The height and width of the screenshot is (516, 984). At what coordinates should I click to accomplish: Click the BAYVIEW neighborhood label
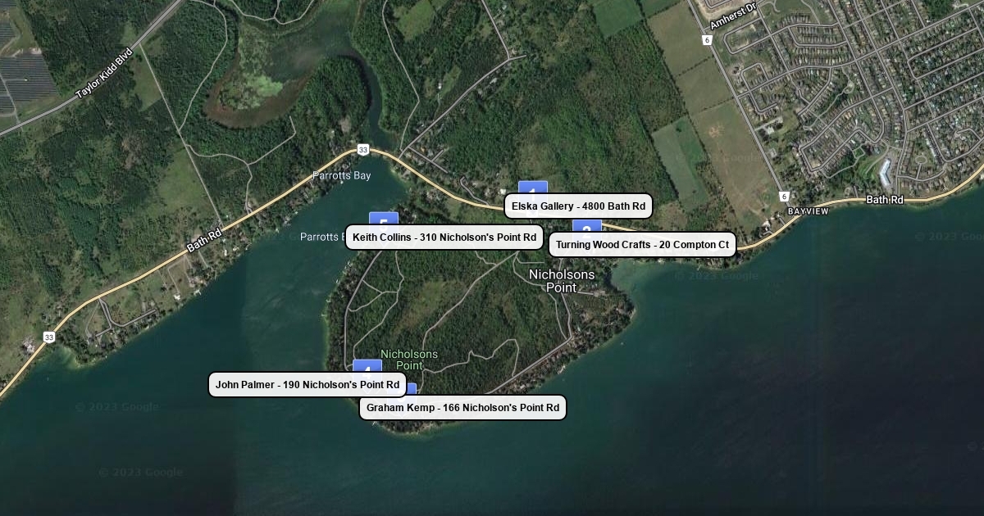pos(808,211)
